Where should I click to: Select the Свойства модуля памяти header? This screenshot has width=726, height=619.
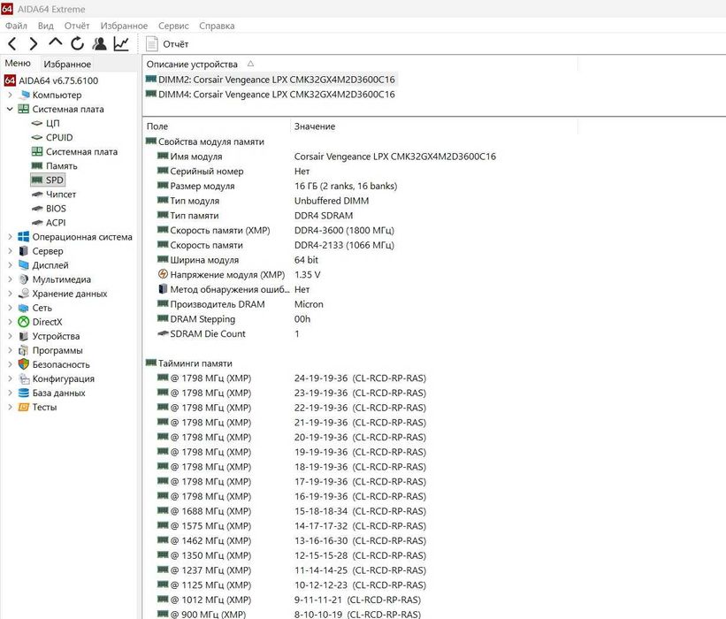tap(205, 141)
